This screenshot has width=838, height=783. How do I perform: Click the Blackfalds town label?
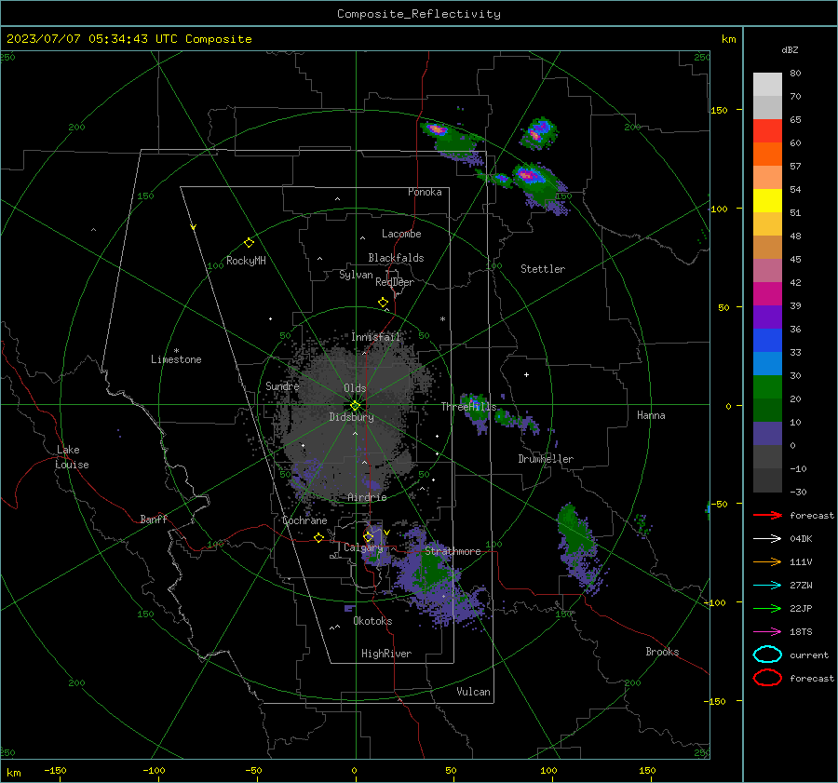(x=396, y=258)
